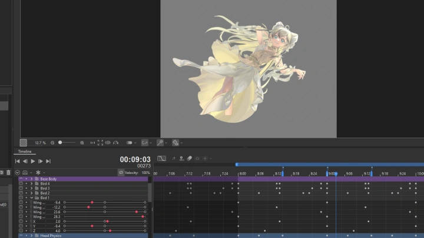Select the Timeline tab
This screenshot has width=424, height=238.
pyautogui.click(x=24, y=152)
